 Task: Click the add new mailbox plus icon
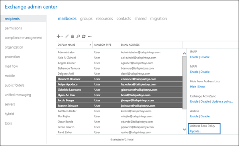pos(59,36)
